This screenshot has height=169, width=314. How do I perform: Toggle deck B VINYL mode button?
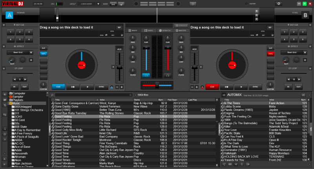click(270, 54)
